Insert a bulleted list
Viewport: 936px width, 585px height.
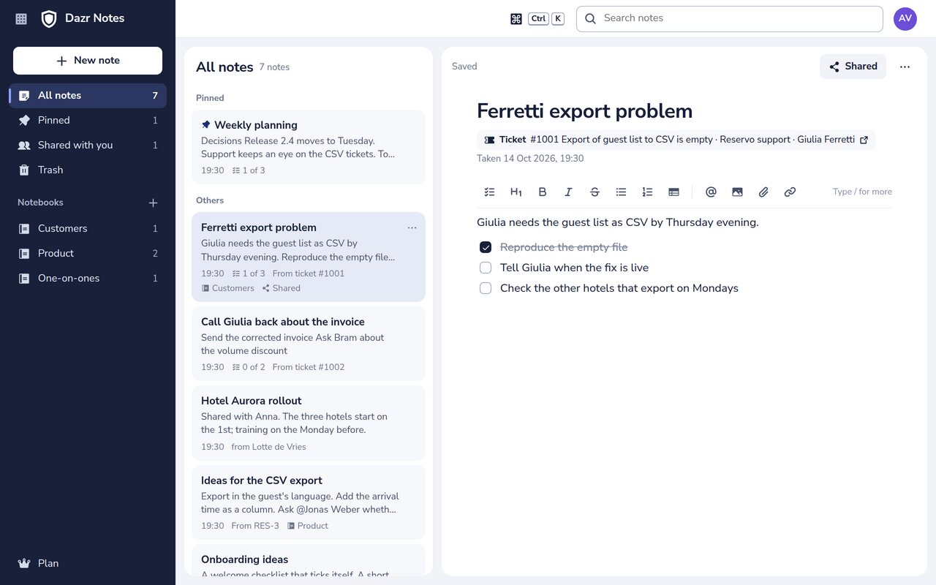click(621, 192)
